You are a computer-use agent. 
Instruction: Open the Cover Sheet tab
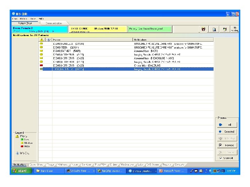36,164
